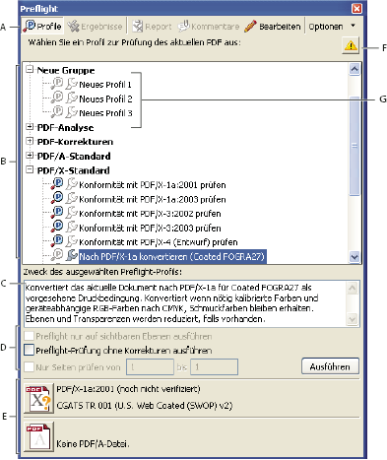Select Nach PDF/X-1a konvertieren (Coated FOGRA27)
The image size is (387, 460).
point(172,256)
